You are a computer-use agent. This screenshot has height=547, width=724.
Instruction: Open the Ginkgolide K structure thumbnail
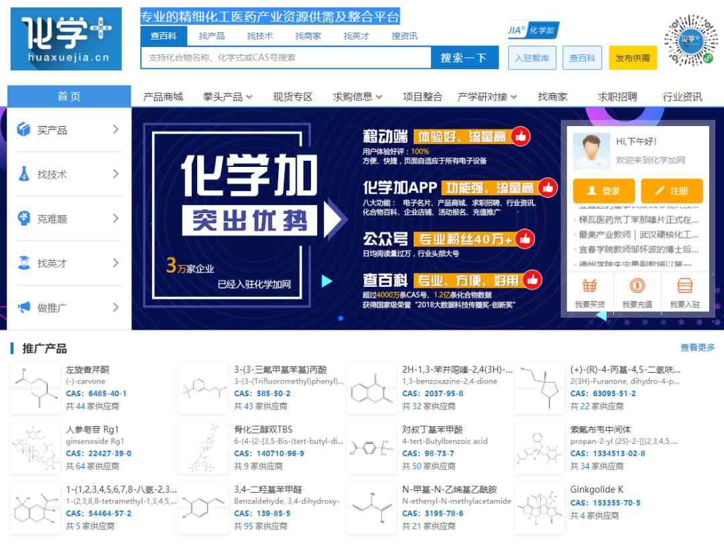click(x=539, y=509)
